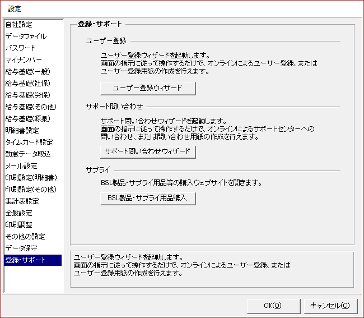Switch to 全般設定 category
The image size is (364, 318).
[x=19, y=213]
